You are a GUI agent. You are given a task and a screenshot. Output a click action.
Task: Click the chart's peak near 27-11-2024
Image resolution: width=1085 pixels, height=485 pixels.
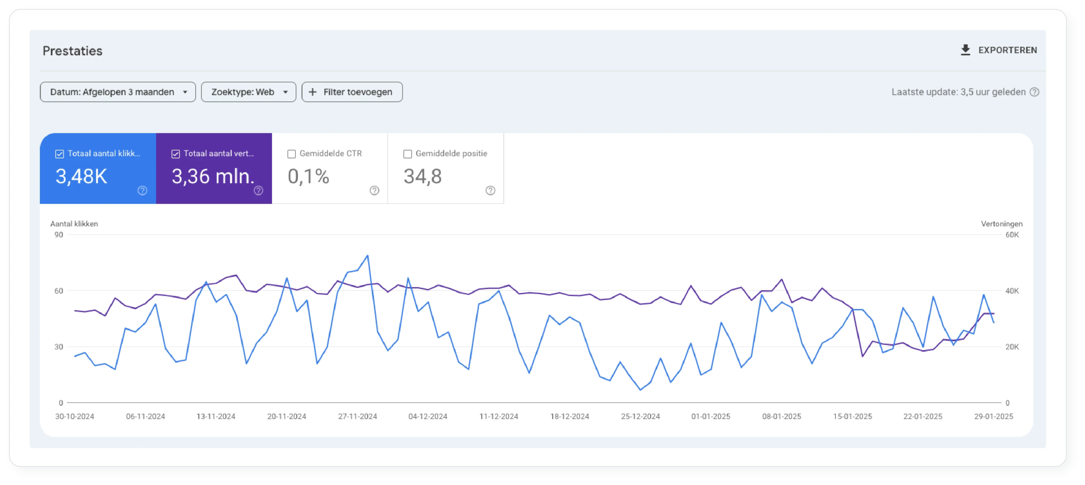[x=367, y=256]
